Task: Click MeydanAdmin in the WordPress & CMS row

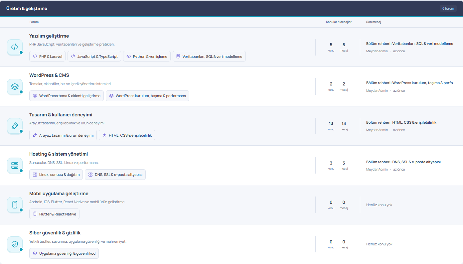Action: click(x=377, y=91)
